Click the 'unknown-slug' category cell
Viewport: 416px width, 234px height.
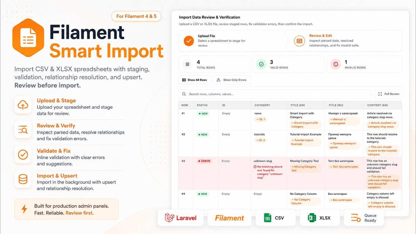263,161
